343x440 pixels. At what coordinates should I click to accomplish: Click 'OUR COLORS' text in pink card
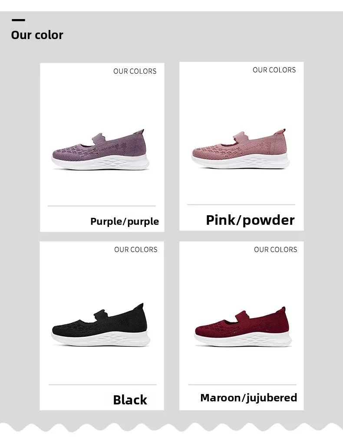[x=274, y=70]
